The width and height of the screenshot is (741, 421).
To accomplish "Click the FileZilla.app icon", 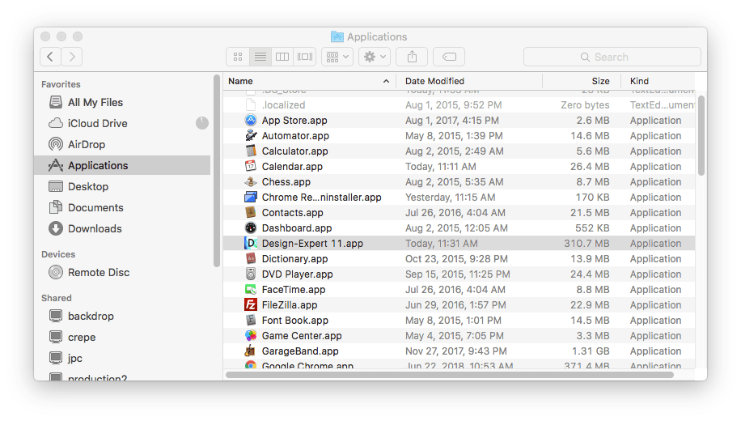I will 251,304.
